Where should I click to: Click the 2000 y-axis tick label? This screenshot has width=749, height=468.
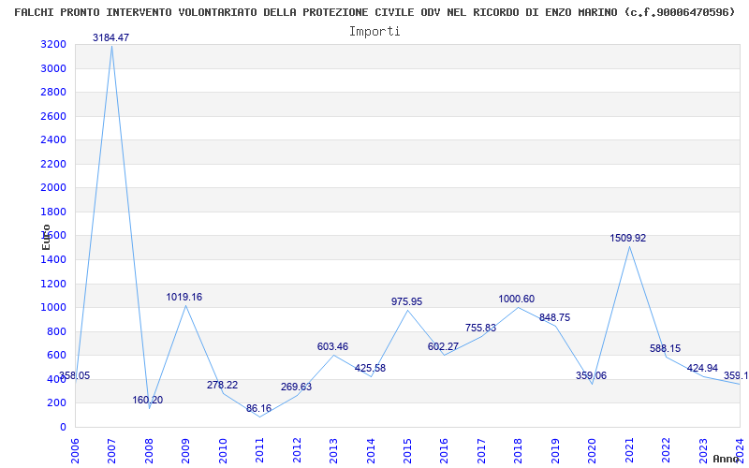tap(53, 188)
